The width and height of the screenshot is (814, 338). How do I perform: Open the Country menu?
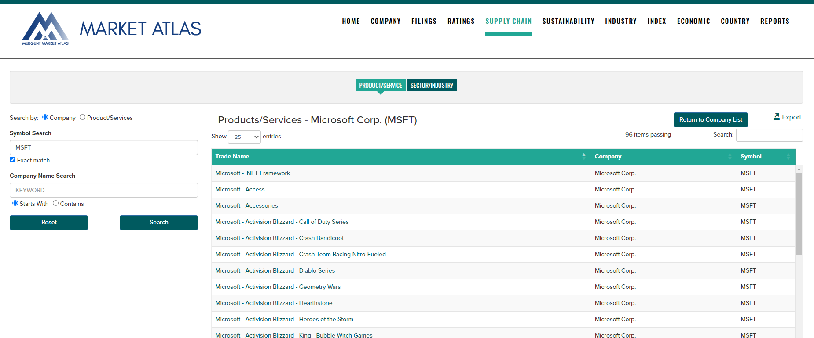pyautogui.click(x=735, y=21)
